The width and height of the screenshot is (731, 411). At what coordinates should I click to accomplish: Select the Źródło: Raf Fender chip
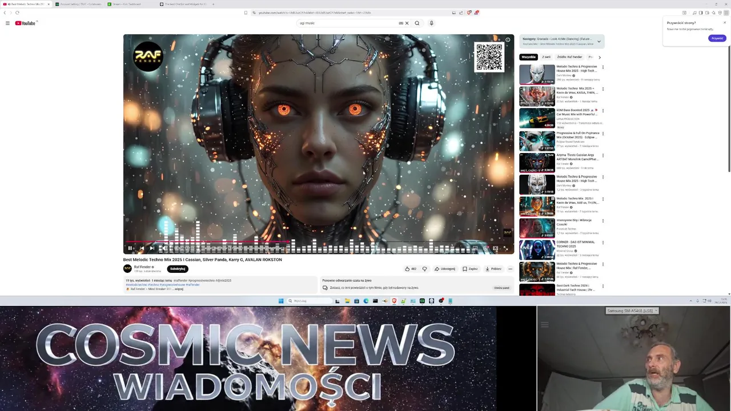click(569, 57)
